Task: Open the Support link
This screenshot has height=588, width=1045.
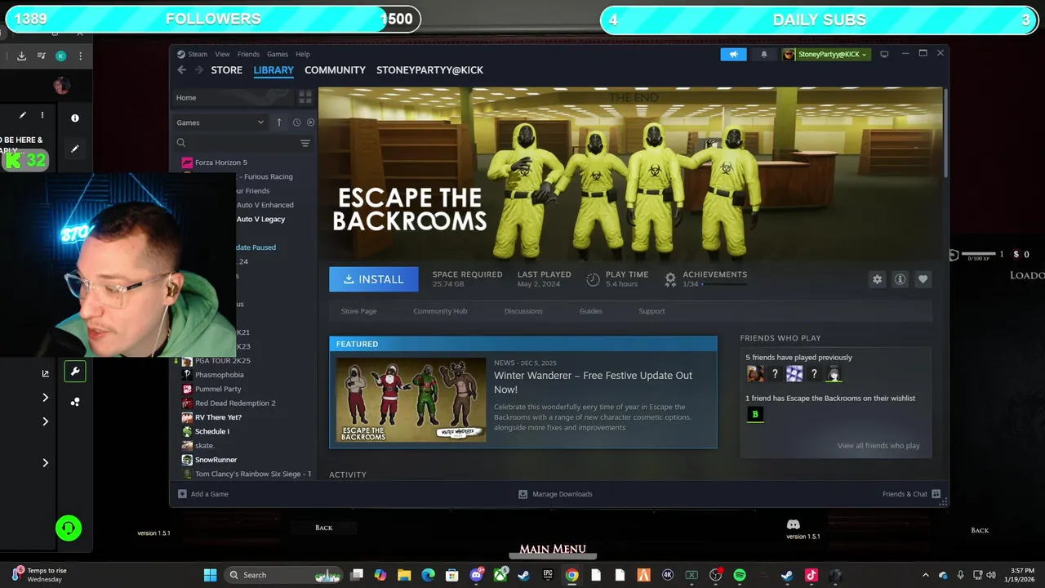Action: tap(651, 311)
